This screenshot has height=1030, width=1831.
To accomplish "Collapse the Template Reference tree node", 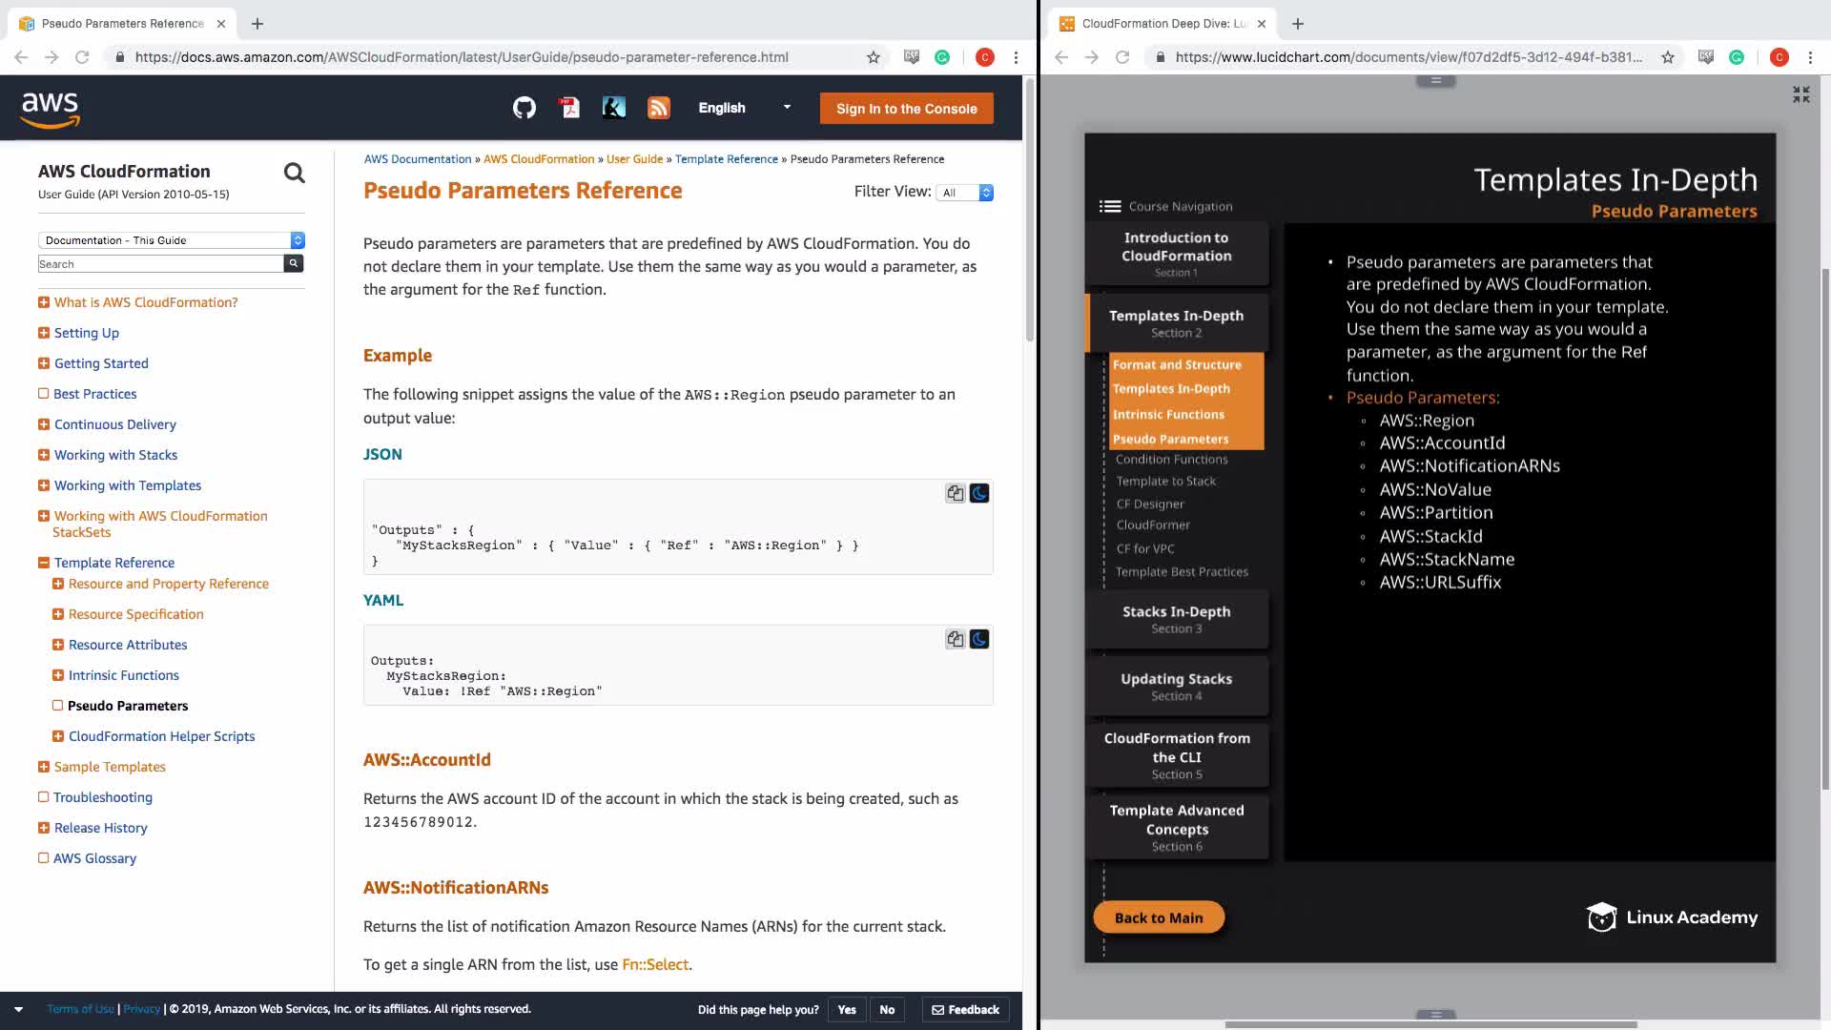I will coord(43,563).
